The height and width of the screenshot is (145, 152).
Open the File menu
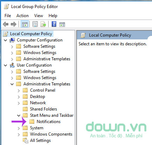point(8,16)
